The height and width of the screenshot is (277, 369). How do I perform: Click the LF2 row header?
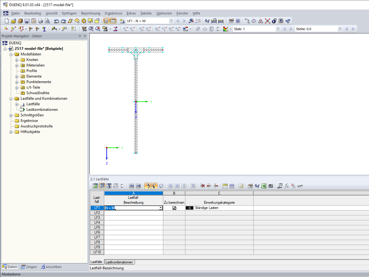pyautogui.click(x=97, y=213)
